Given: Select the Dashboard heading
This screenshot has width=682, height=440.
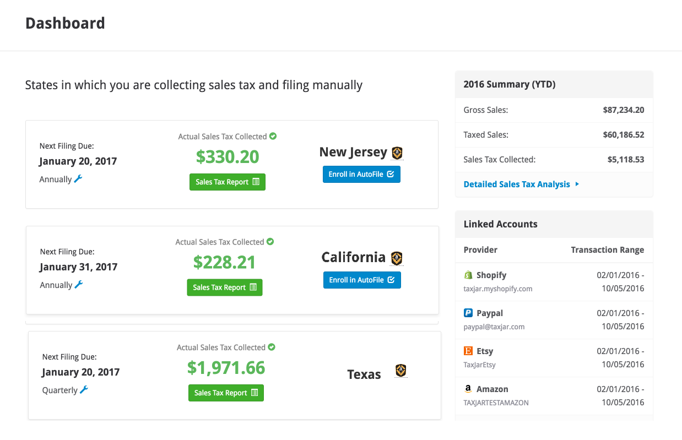Looking at the screenshot, I should [65, 24].
